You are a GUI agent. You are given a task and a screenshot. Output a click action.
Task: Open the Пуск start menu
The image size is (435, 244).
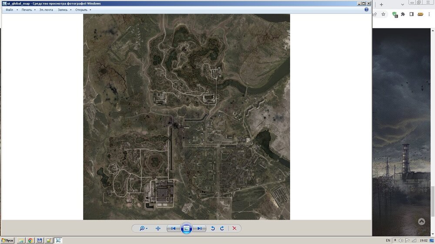point(7,241)
